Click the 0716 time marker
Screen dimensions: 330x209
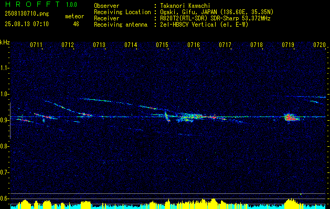(194, 44)
